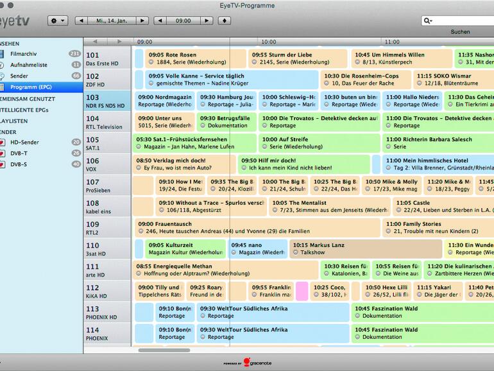
Task: Open 11:00 Mein himmlisches Hotel
Action: 438,164
